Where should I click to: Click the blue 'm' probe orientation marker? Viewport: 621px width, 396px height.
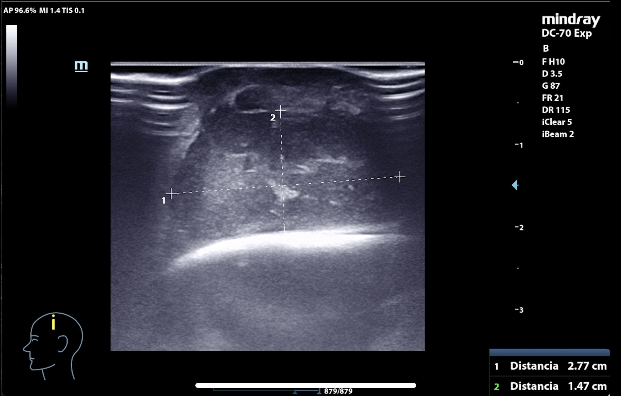pos(81,65)
